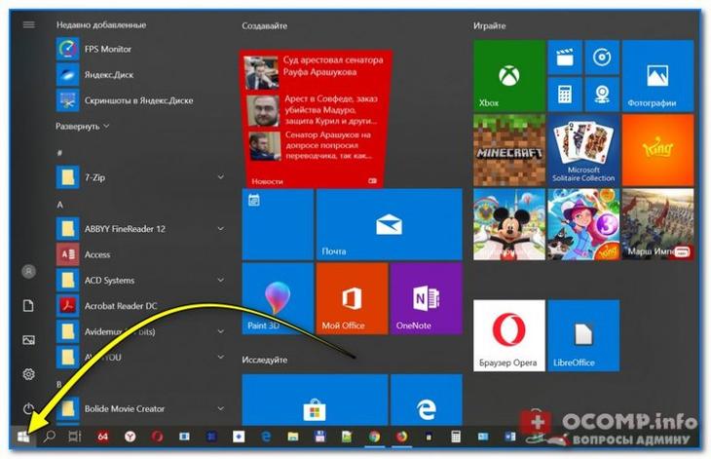The height and width of the screenshot is (459, 711).
Task: Switch to Chrome on the taskbar
Action: 374,437
